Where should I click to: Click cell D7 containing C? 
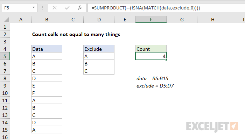[x=99, y=71]
